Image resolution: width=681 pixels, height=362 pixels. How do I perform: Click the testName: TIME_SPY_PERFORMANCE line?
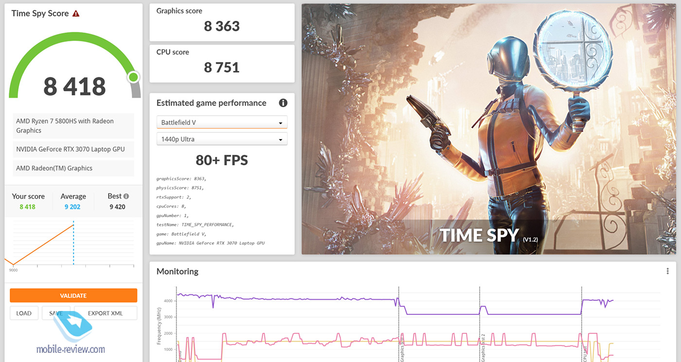click(195, 224)
